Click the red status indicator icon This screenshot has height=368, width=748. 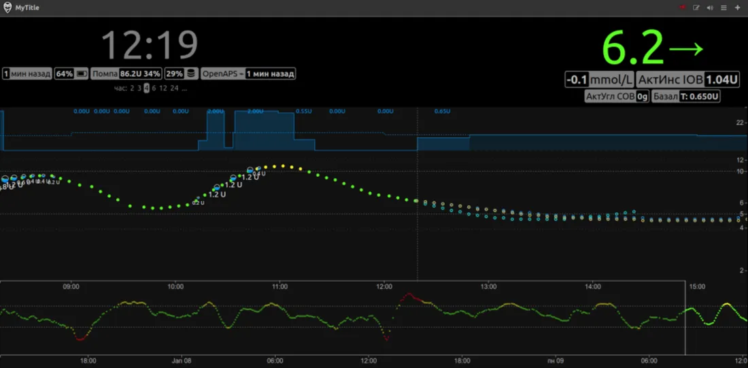(x=682, y=7)
